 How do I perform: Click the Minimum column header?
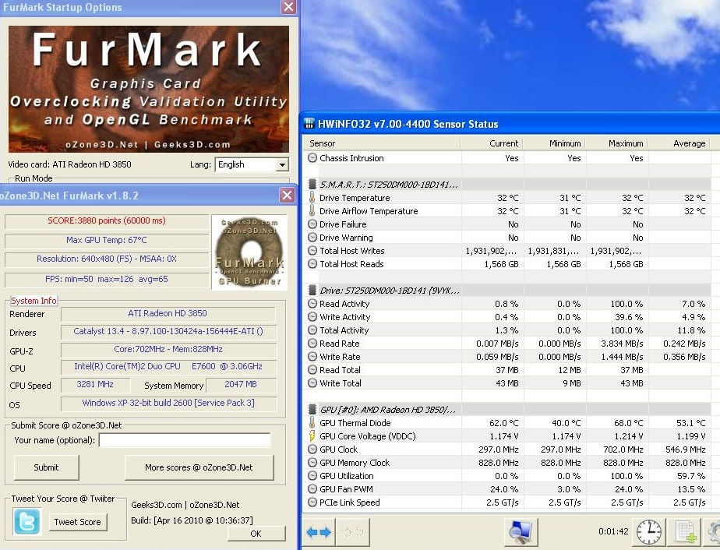[554, 143]
